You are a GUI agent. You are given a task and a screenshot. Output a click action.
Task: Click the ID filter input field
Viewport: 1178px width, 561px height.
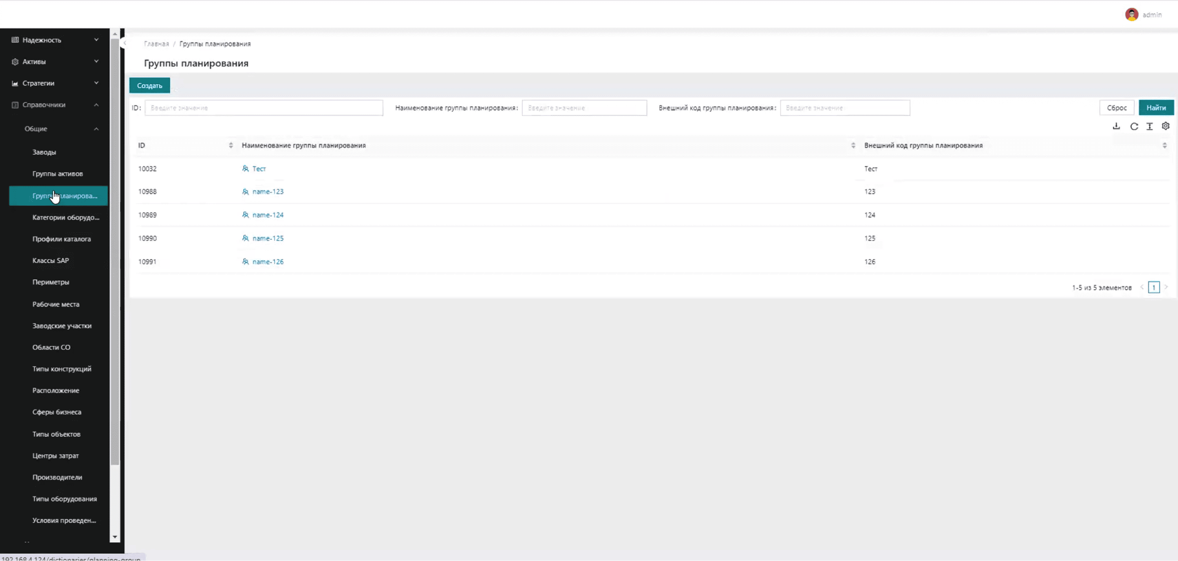pyautogui.click(x=264, y=108)
